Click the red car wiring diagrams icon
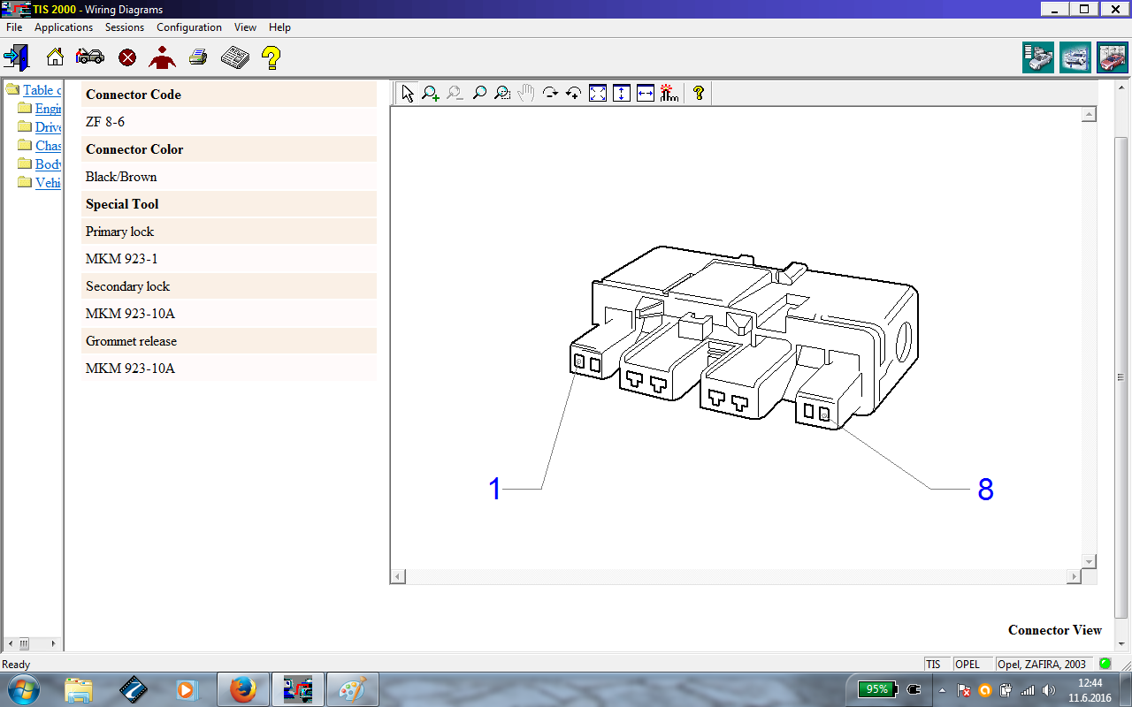The image size is (1132, 707). pyautogui.click(x=1112, y=58)
